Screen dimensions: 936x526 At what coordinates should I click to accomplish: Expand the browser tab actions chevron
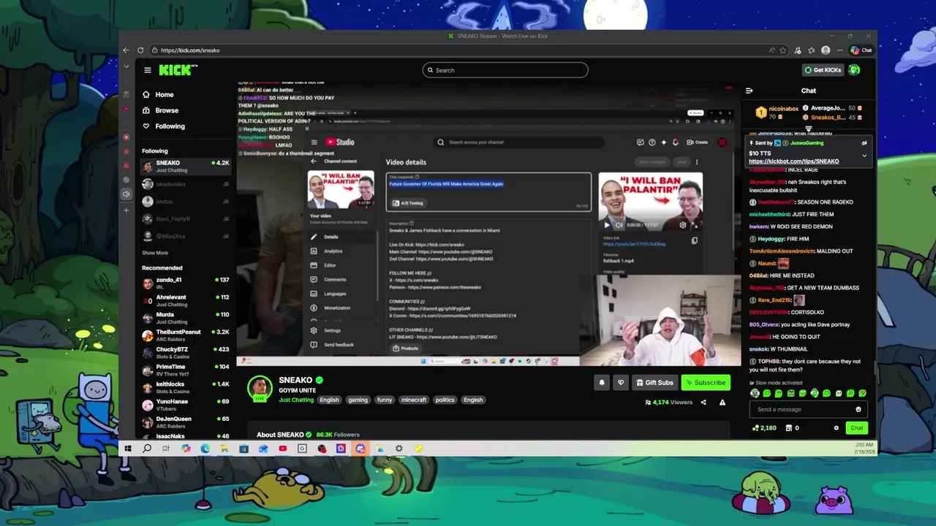click(126, 66)
